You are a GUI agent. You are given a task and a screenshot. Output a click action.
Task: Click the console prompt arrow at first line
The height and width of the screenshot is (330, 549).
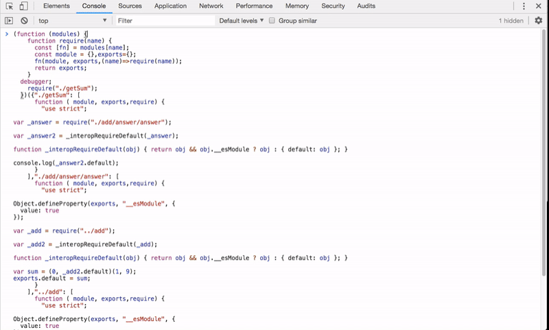(x=7, y=34)
